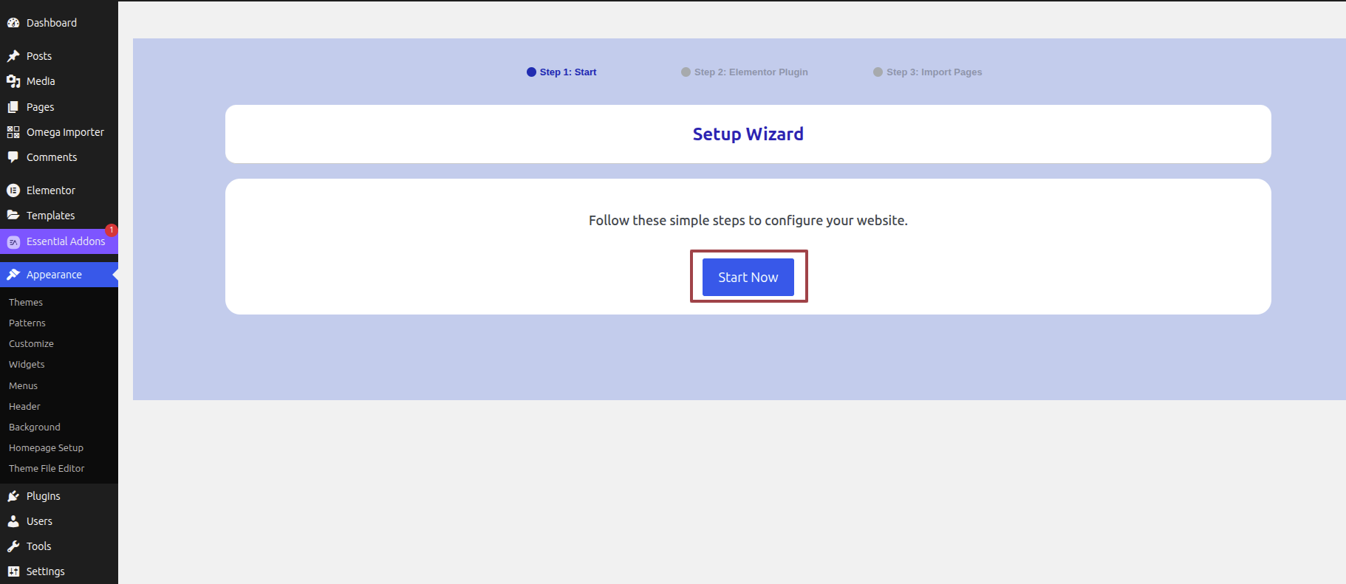Open the Themes submenu link
The image size is (1346, 584).
[x=26, y=303]
